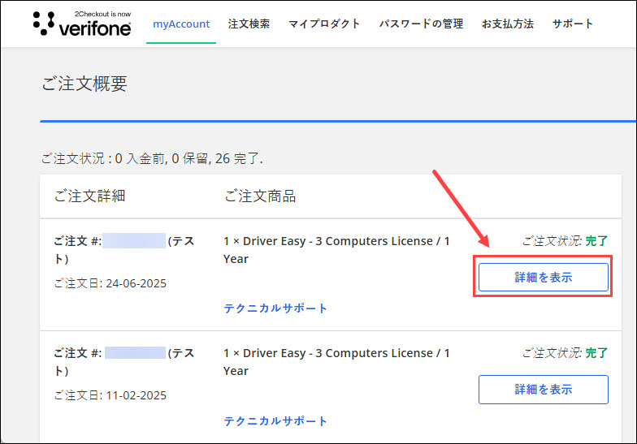Viewport: 637px width, 444px height.
Task: Open the myAccount tab
Action: tap(181, 24)
